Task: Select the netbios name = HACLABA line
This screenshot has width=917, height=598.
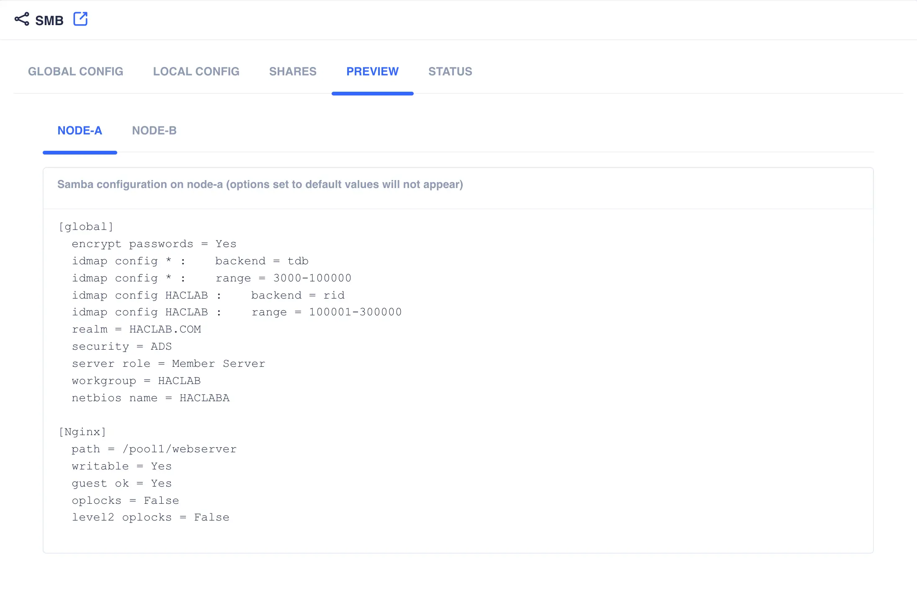Action: click(151, 397)
